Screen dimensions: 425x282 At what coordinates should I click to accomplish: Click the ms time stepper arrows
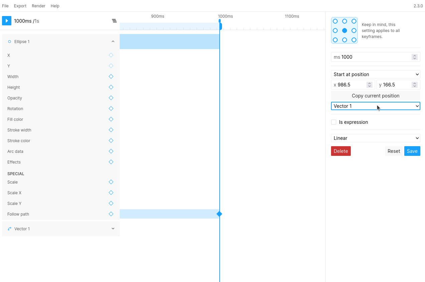pyautogui.click(x=415, y=57)
